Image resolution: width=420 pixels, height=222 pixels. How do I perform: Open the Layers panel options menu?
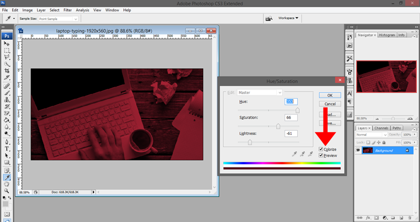pos(416,129)
